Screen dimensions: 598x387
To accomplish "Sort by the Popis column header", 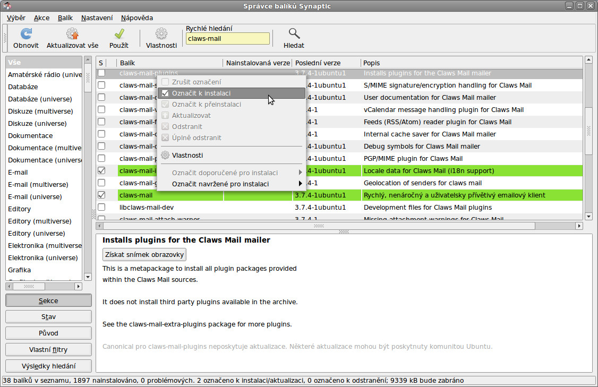I will pyautogui.click(x=472, y=63).
